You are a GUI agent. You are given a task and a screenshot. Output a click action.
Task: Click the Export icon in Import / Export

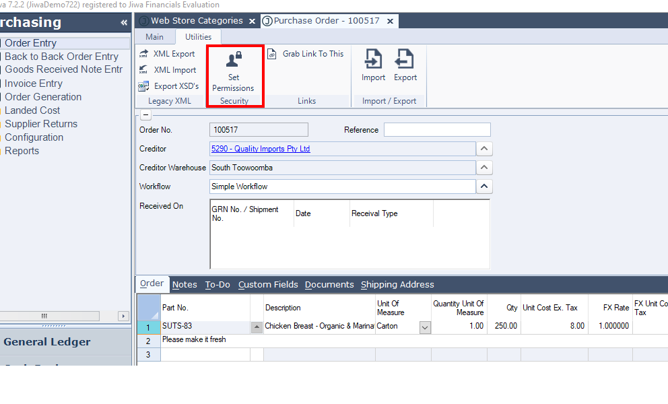click(x=405, y=59)
